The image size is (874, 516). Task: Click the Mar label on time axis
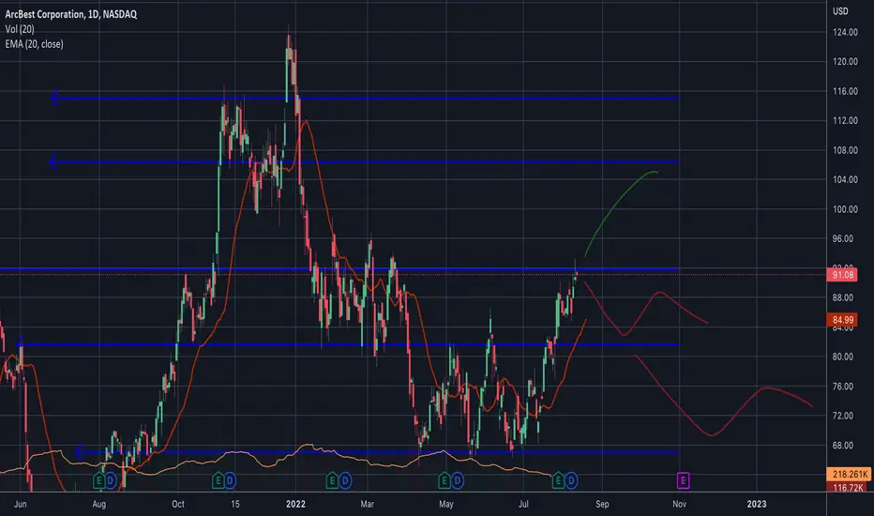[367, 505]
